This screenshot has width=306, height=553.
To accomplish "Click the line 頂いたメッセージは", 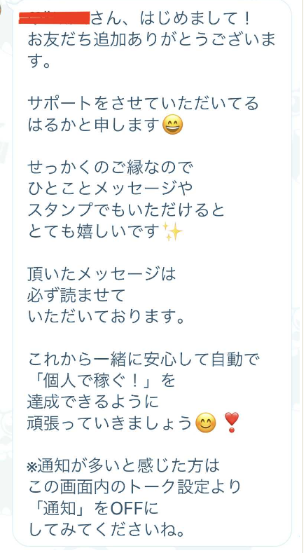I will [102, 274].
